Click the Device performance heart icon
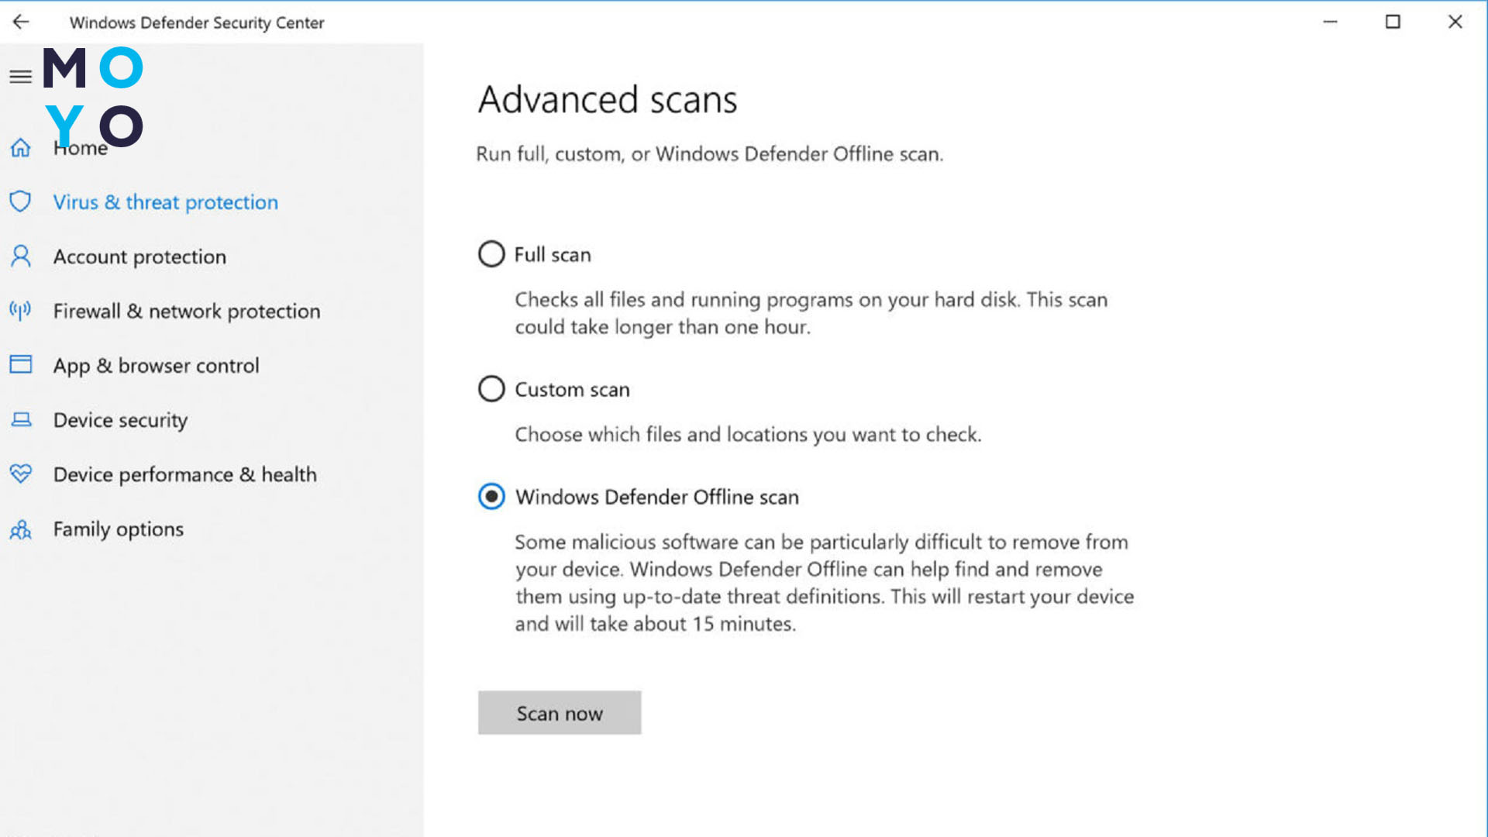Screen dimensions: 1488x837 [x=21, y=474]
